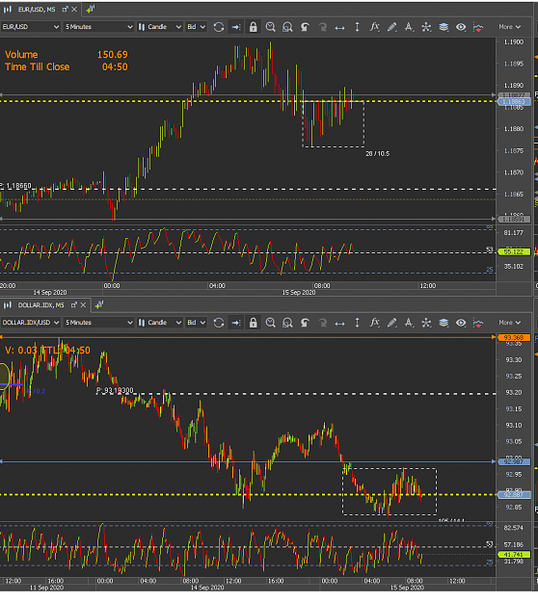Image resolution: width=538 pixels, height=602 pixels.
Task: Open Bid side dropdown on DOLLAR.IDX chart
Action: 196,323
